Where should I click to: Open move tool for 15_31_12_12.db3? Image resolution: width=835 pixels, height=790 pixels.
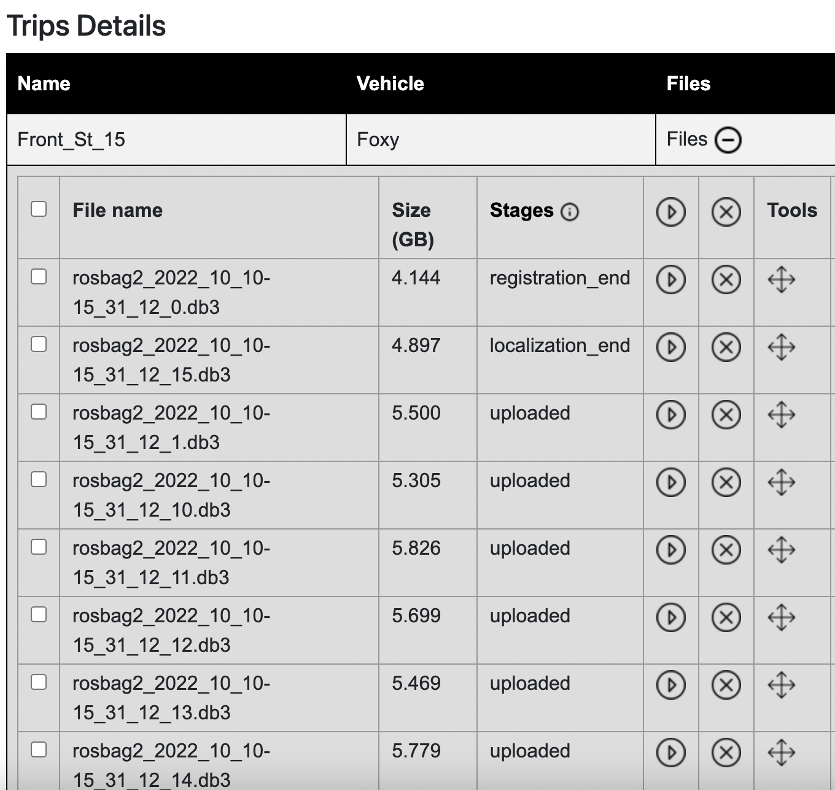click(782, 617)
